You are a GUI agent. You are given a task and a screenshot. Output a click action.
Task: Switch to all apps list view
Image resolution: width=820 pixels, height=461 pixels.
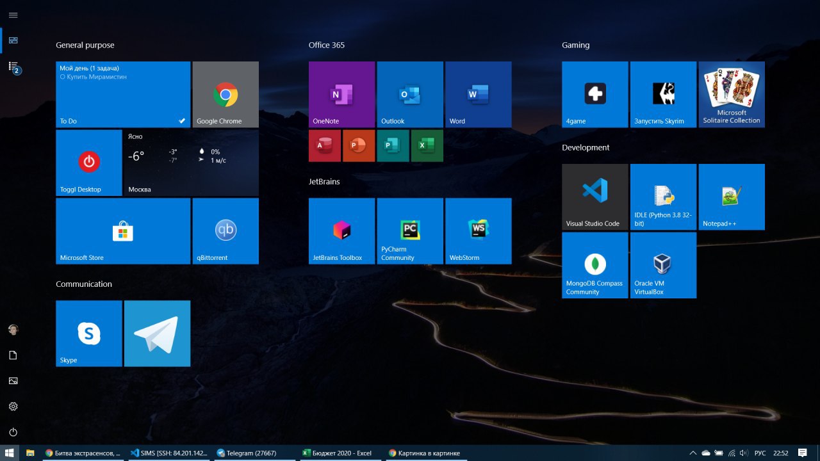click(13, 67)
